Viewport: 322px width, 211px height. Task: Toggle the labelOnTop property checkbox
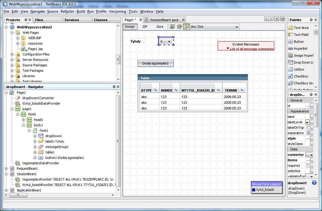[308, 128]
